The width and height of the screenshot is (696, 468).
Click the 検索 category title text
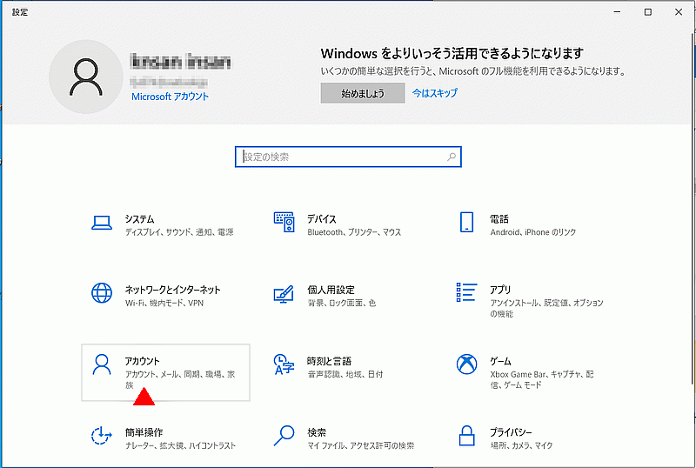coord(317,432)
